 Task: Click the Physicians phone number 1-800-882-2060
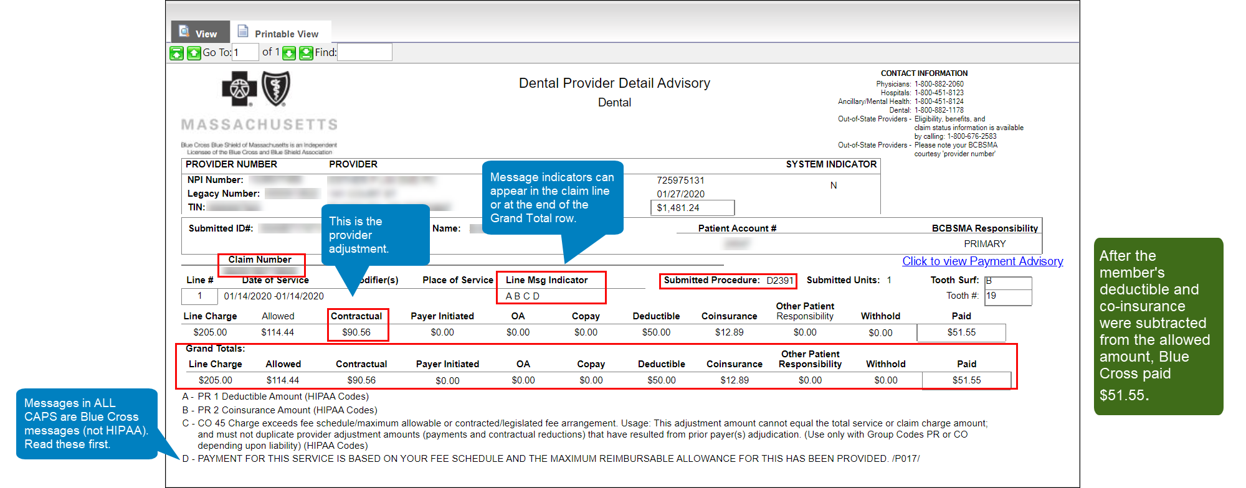[939, 84]
